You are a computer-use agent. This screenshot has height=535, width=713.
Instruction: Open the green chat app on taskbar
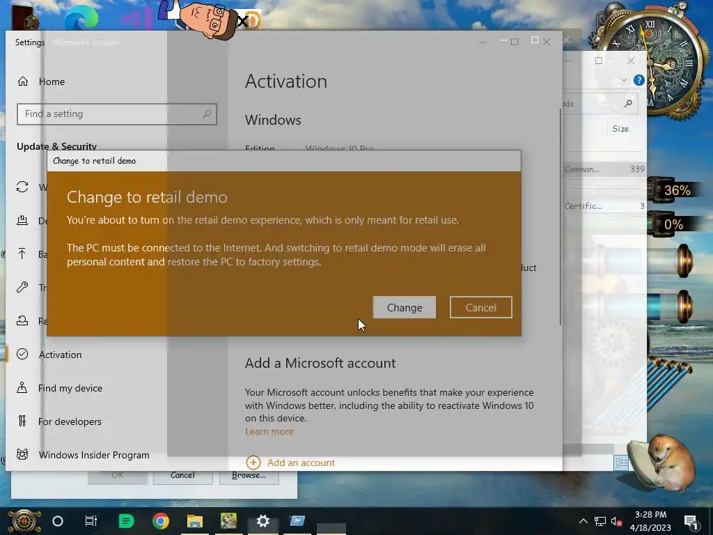coord(126,521)
